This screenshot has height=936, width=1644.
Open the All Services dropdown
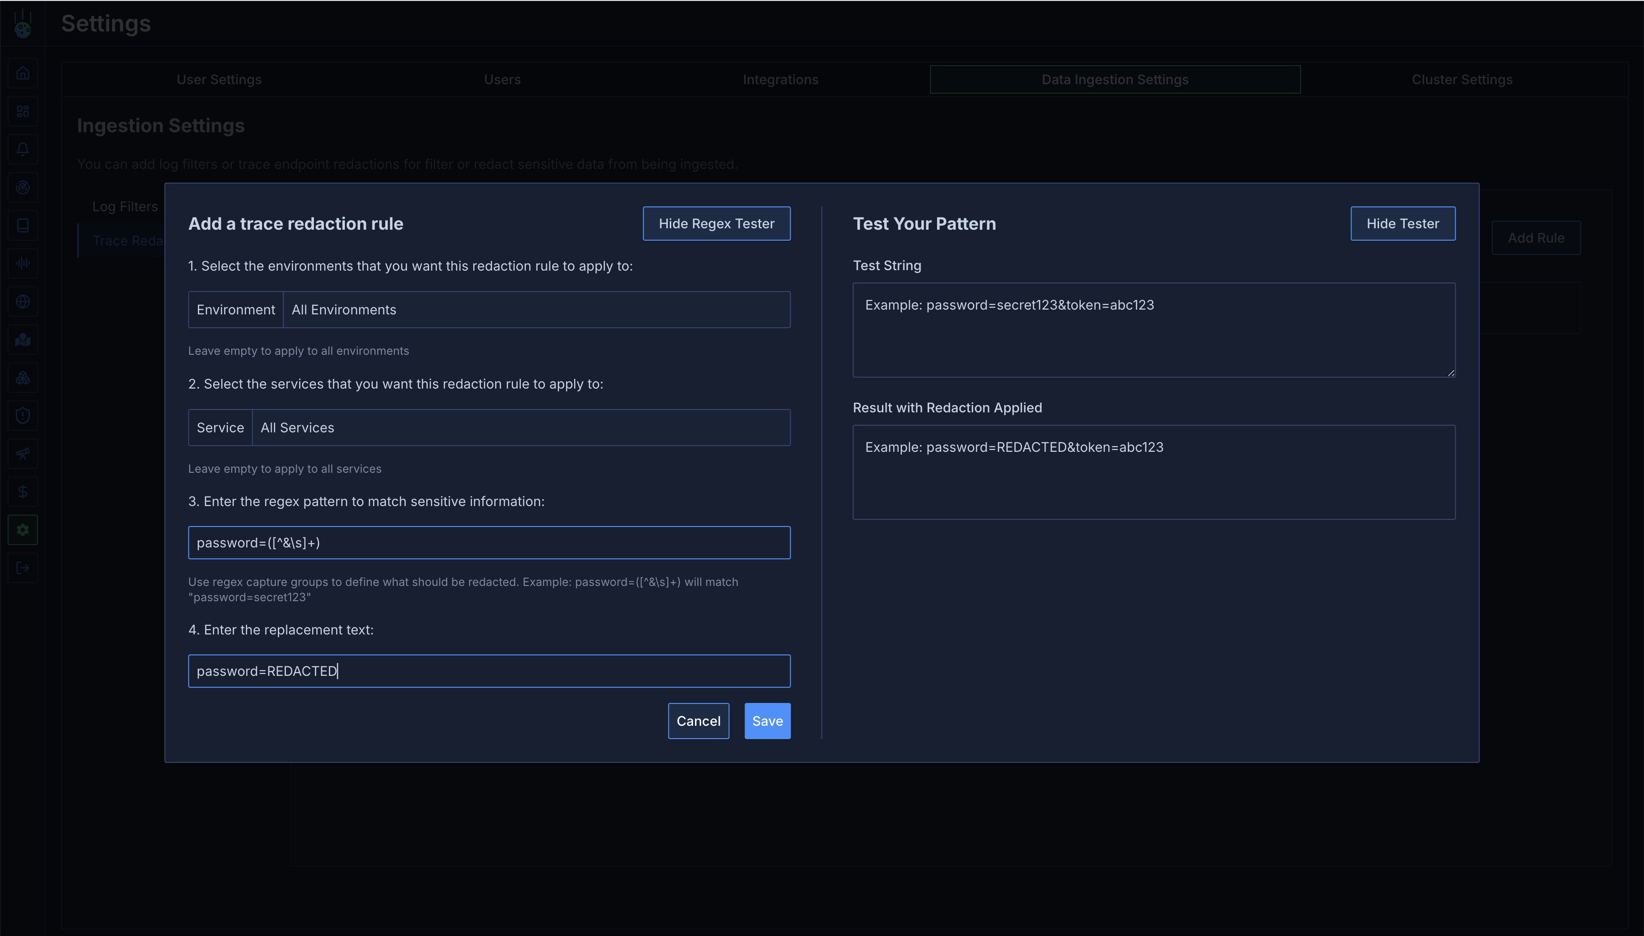pos(521,428)
